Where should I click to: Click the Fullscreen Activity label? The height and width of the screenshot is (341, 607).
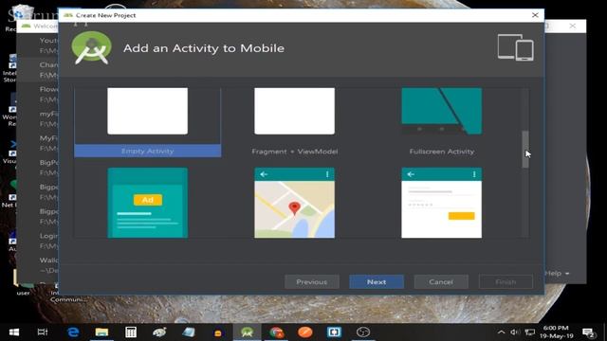[x=442, y=152]
